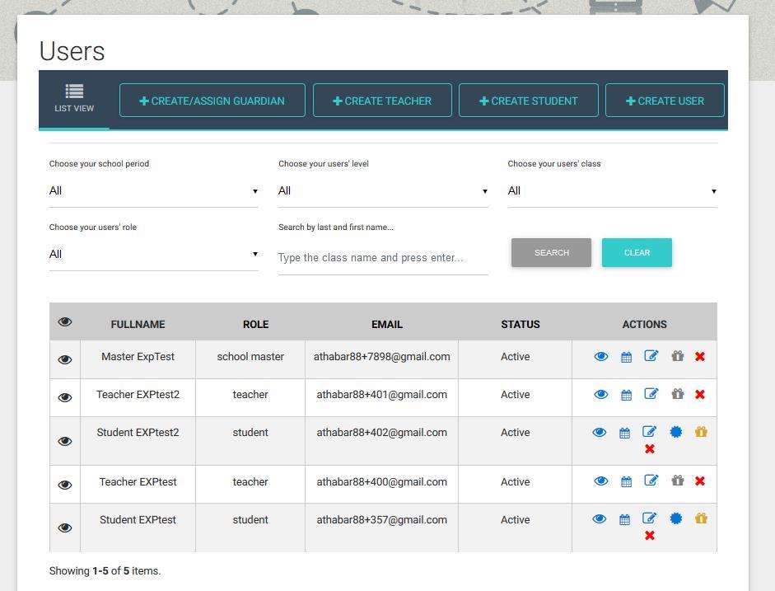Image resolution: width=775 pixels, height=591 pixels.
Task: Delete Student EXPtest2 with red X
Action: pyautogui.click(x=650, y=448)
